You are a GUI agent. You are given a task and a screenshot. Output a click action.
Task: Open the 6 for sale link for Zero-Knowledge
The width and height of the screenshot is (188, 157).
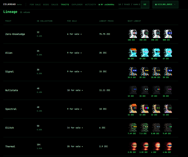pos(74,34)
